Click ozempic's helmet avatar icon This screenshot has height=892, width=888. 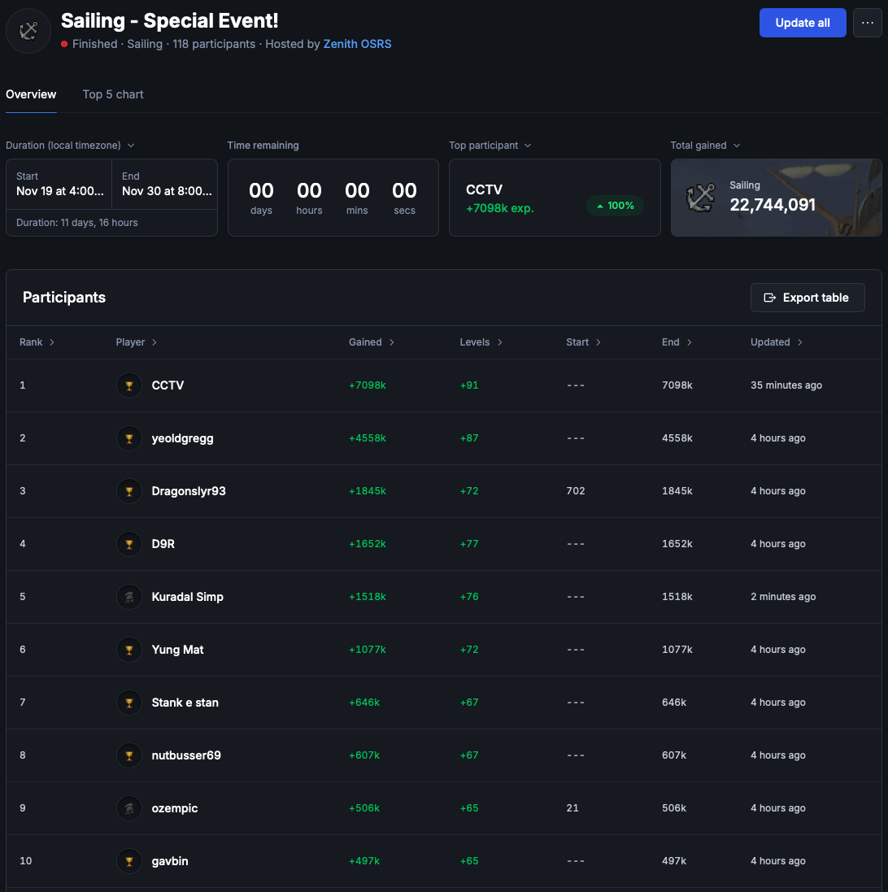[128, 808]
